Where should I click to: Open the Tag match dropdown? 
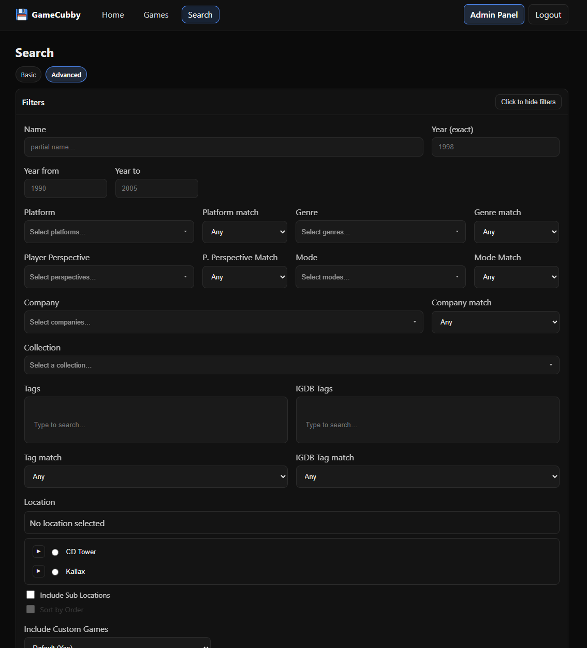click(x=156, y=476)
